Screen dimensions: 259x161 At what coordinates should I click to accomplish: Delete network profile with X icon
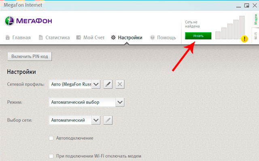coord(120,84)
